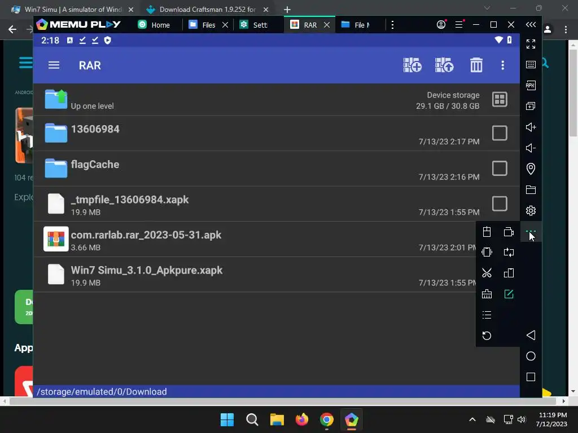
Task: Click the screen record camera icon
Action: (509, 232)
